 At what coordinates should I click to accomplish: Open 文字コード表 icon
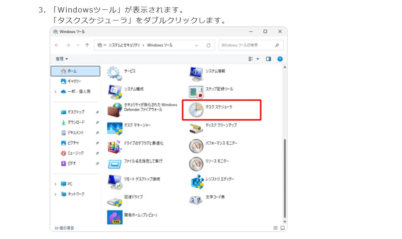point(196,200)
